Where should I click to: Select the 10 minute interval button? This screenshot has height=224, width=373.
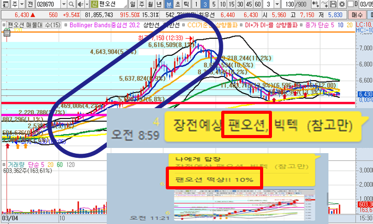click(223, 4)
